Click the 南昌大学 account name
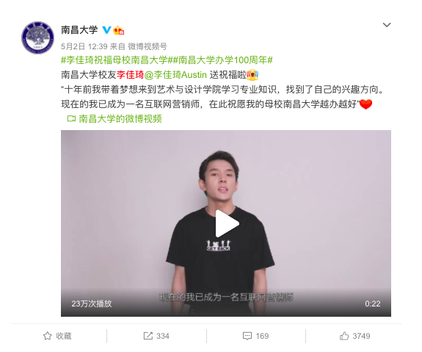The height and width of the screenshot is (352, 422). 79,30
